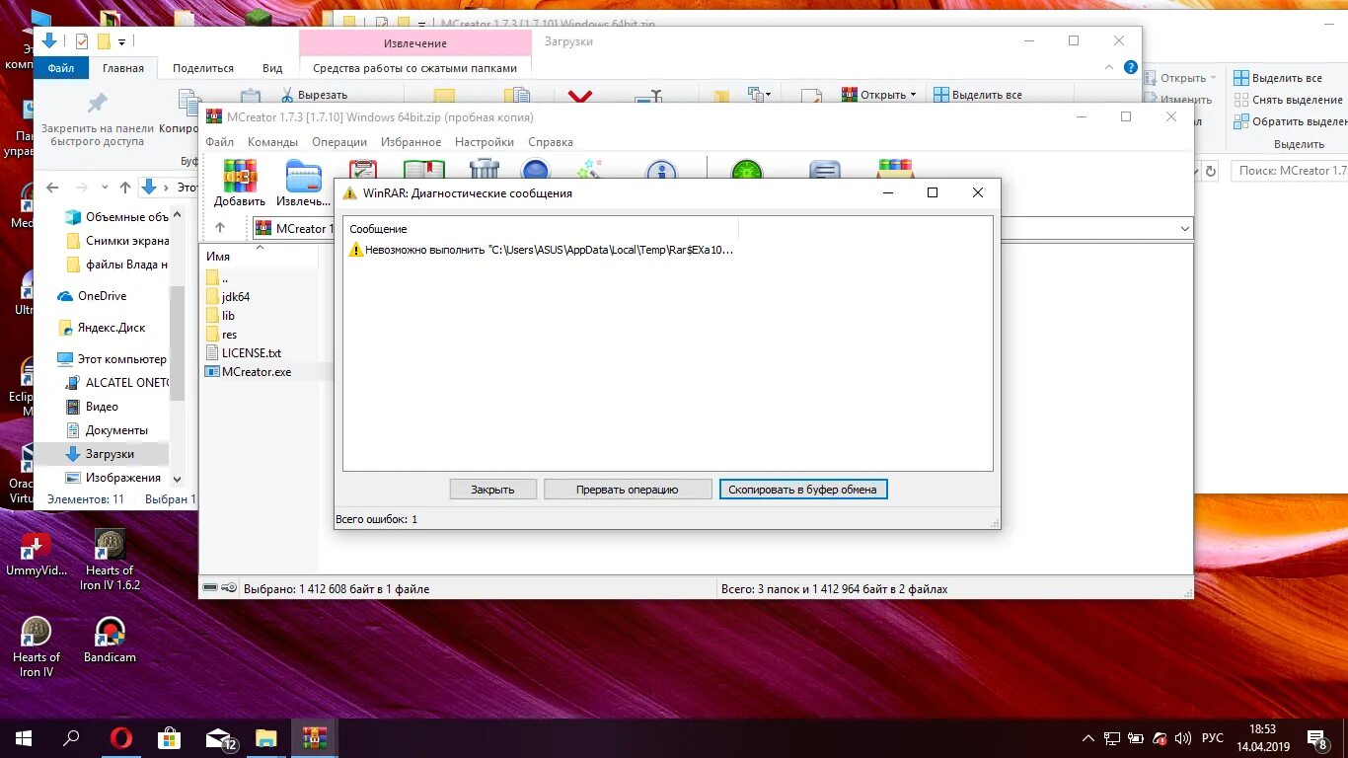
Task: Open the Microsoft Store taskbar icon
Action: pos(169,737)
